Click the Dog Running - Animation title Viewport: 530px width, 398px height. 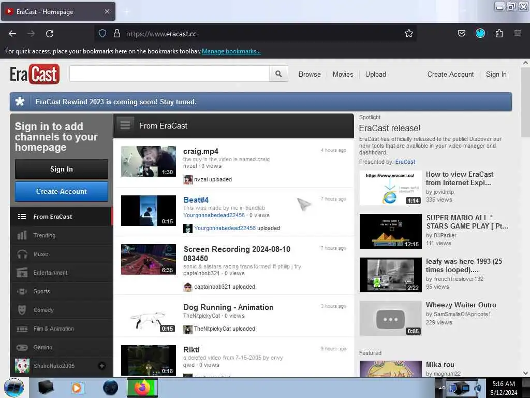point(228,307)
